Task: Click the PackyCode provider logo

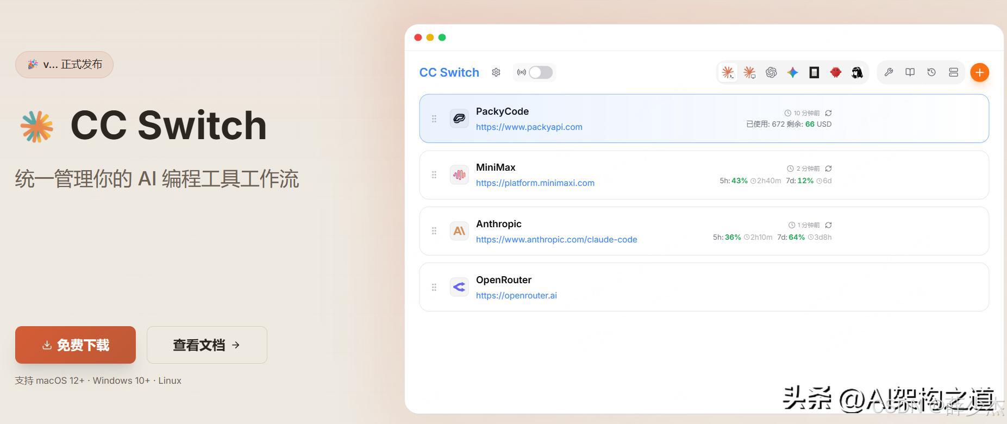Action: coord(459,119)
